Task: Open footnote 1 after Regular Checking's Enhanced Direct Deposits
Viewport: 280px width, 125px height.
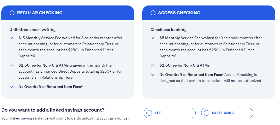Action: [34, 56]
